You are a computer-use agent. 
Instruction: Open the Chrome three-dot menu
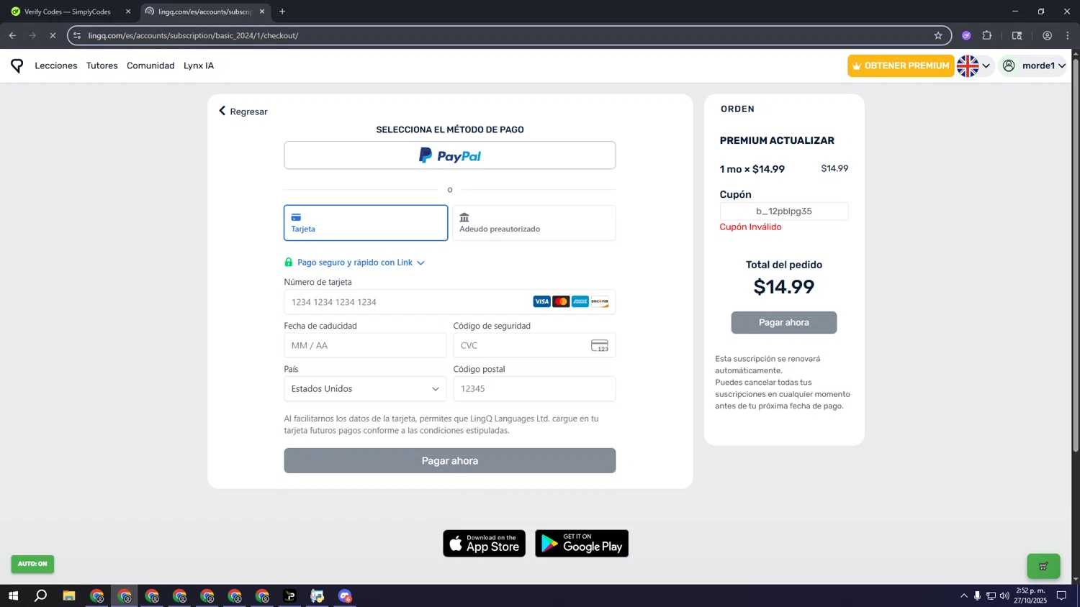[1068, 35]
